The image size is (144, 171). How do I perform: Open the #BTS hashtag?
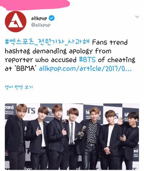click(x=87, y=60)
